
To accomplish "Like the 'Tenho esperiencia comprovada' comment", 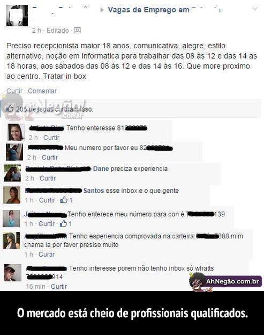I will click(x=47, y=254).
